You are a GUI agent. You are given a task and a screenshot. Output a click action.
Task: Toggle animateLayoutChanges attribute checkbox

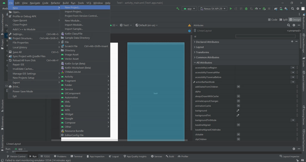pyautogui.click(x=238, y=101)
